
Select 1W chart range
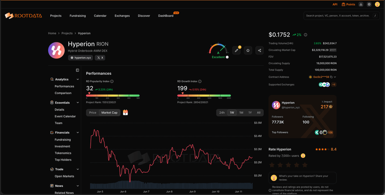[x=232, y=113]
